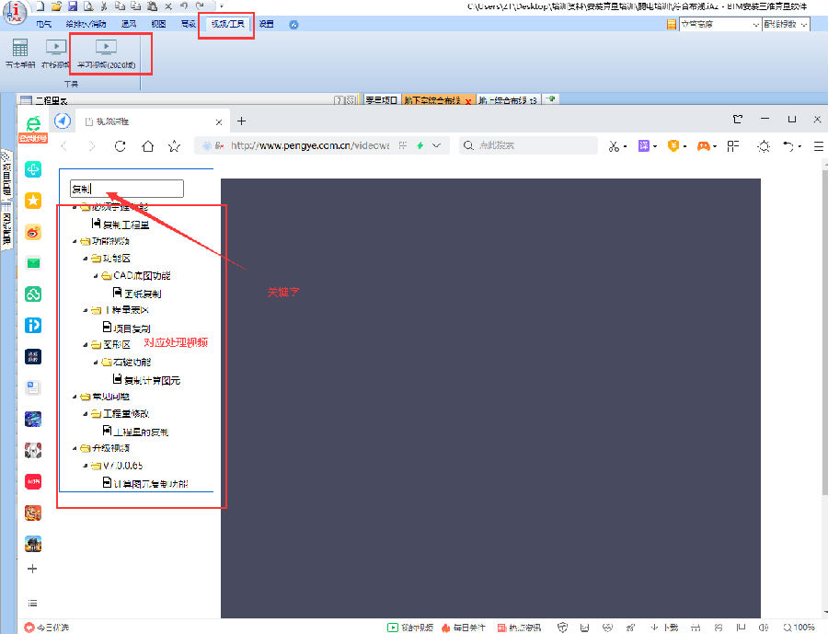This screenshot has width=828, height=634.
Task: Open the 学习视频(2020版) tool
Action: tap(106, 53)
